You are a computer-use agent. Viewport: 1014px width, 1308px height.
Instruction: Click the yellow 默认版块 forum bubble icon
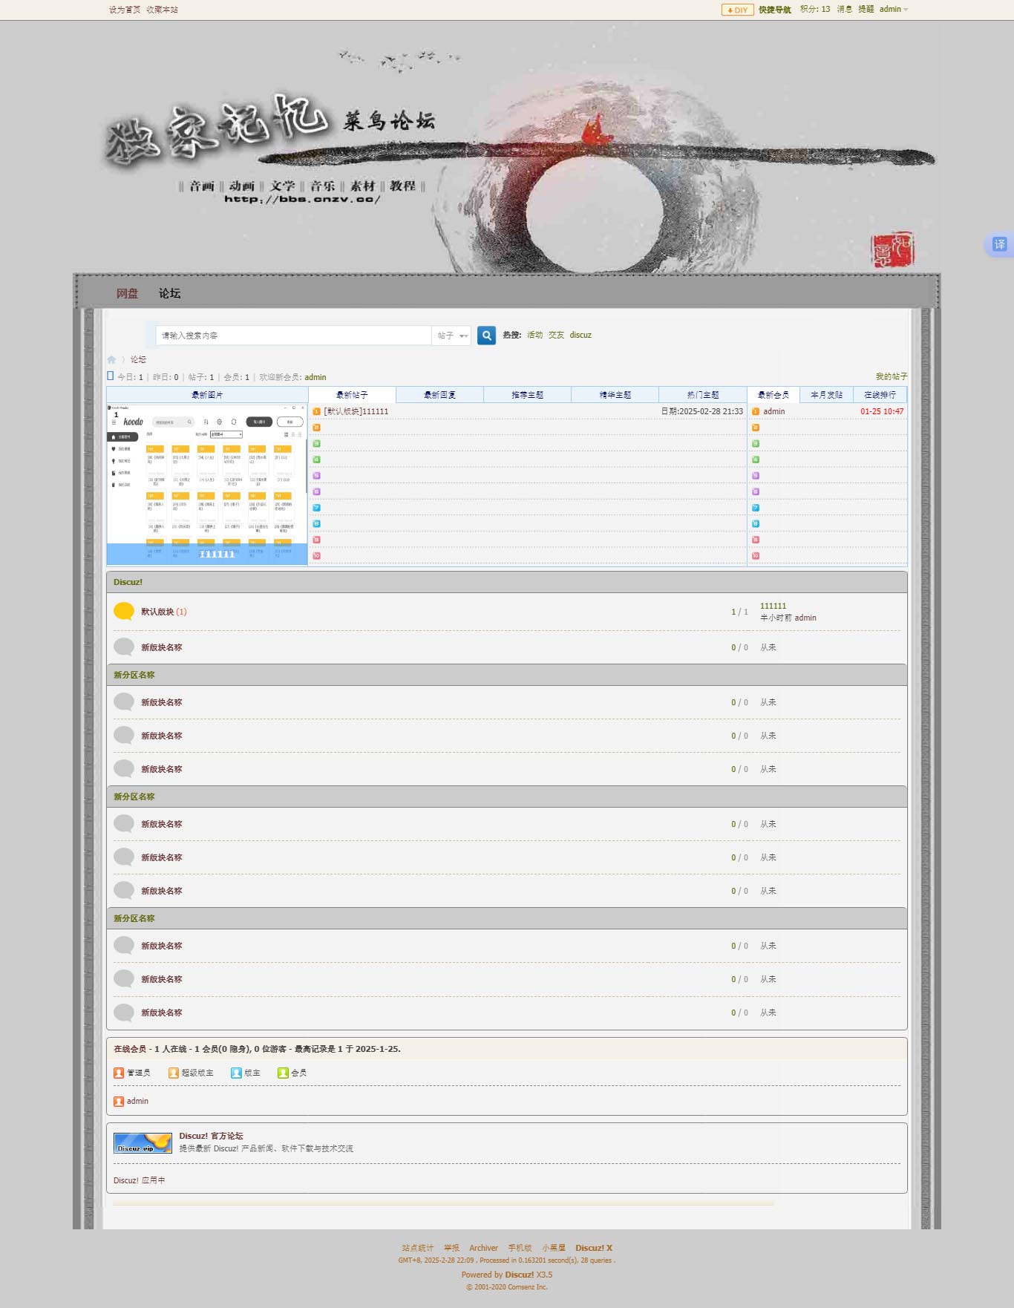click(124, 612)
